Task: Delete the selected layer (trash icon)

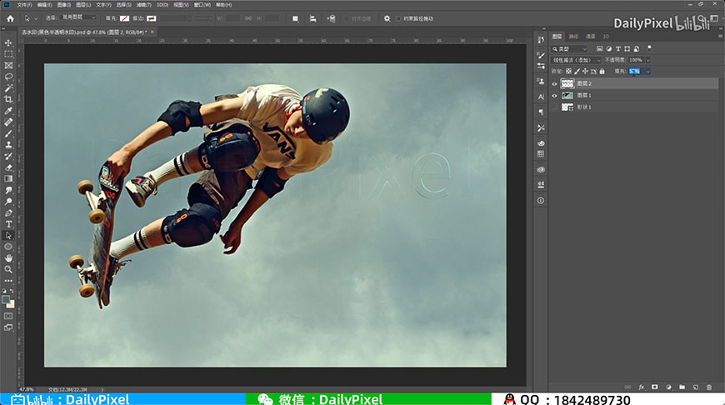Action: point(709,387)
